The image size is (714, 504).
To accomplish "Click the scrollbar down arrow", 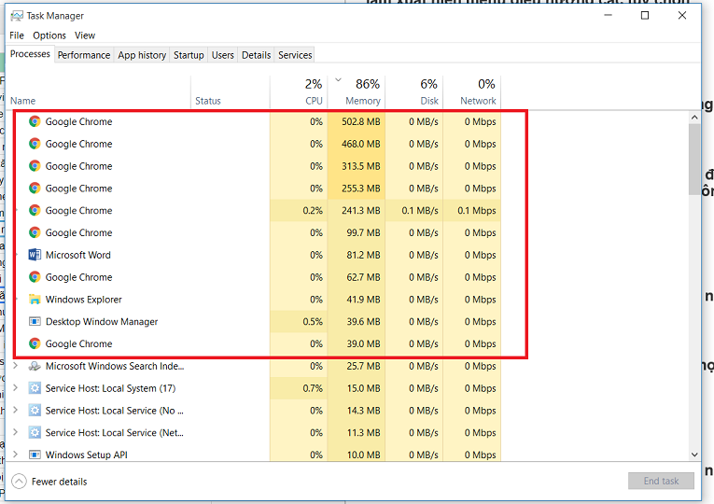I will click(x=694, y=455).
